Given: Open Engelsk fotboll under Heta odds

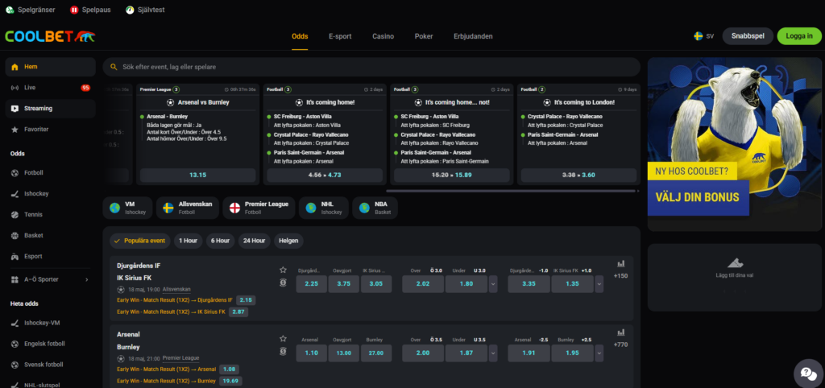Looking at the screenshot, I should [50, 344].
